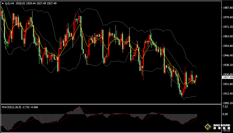Click the 1946.40 price axis label
The width and height of the screenshot is (233, 133).
[227, 56]
